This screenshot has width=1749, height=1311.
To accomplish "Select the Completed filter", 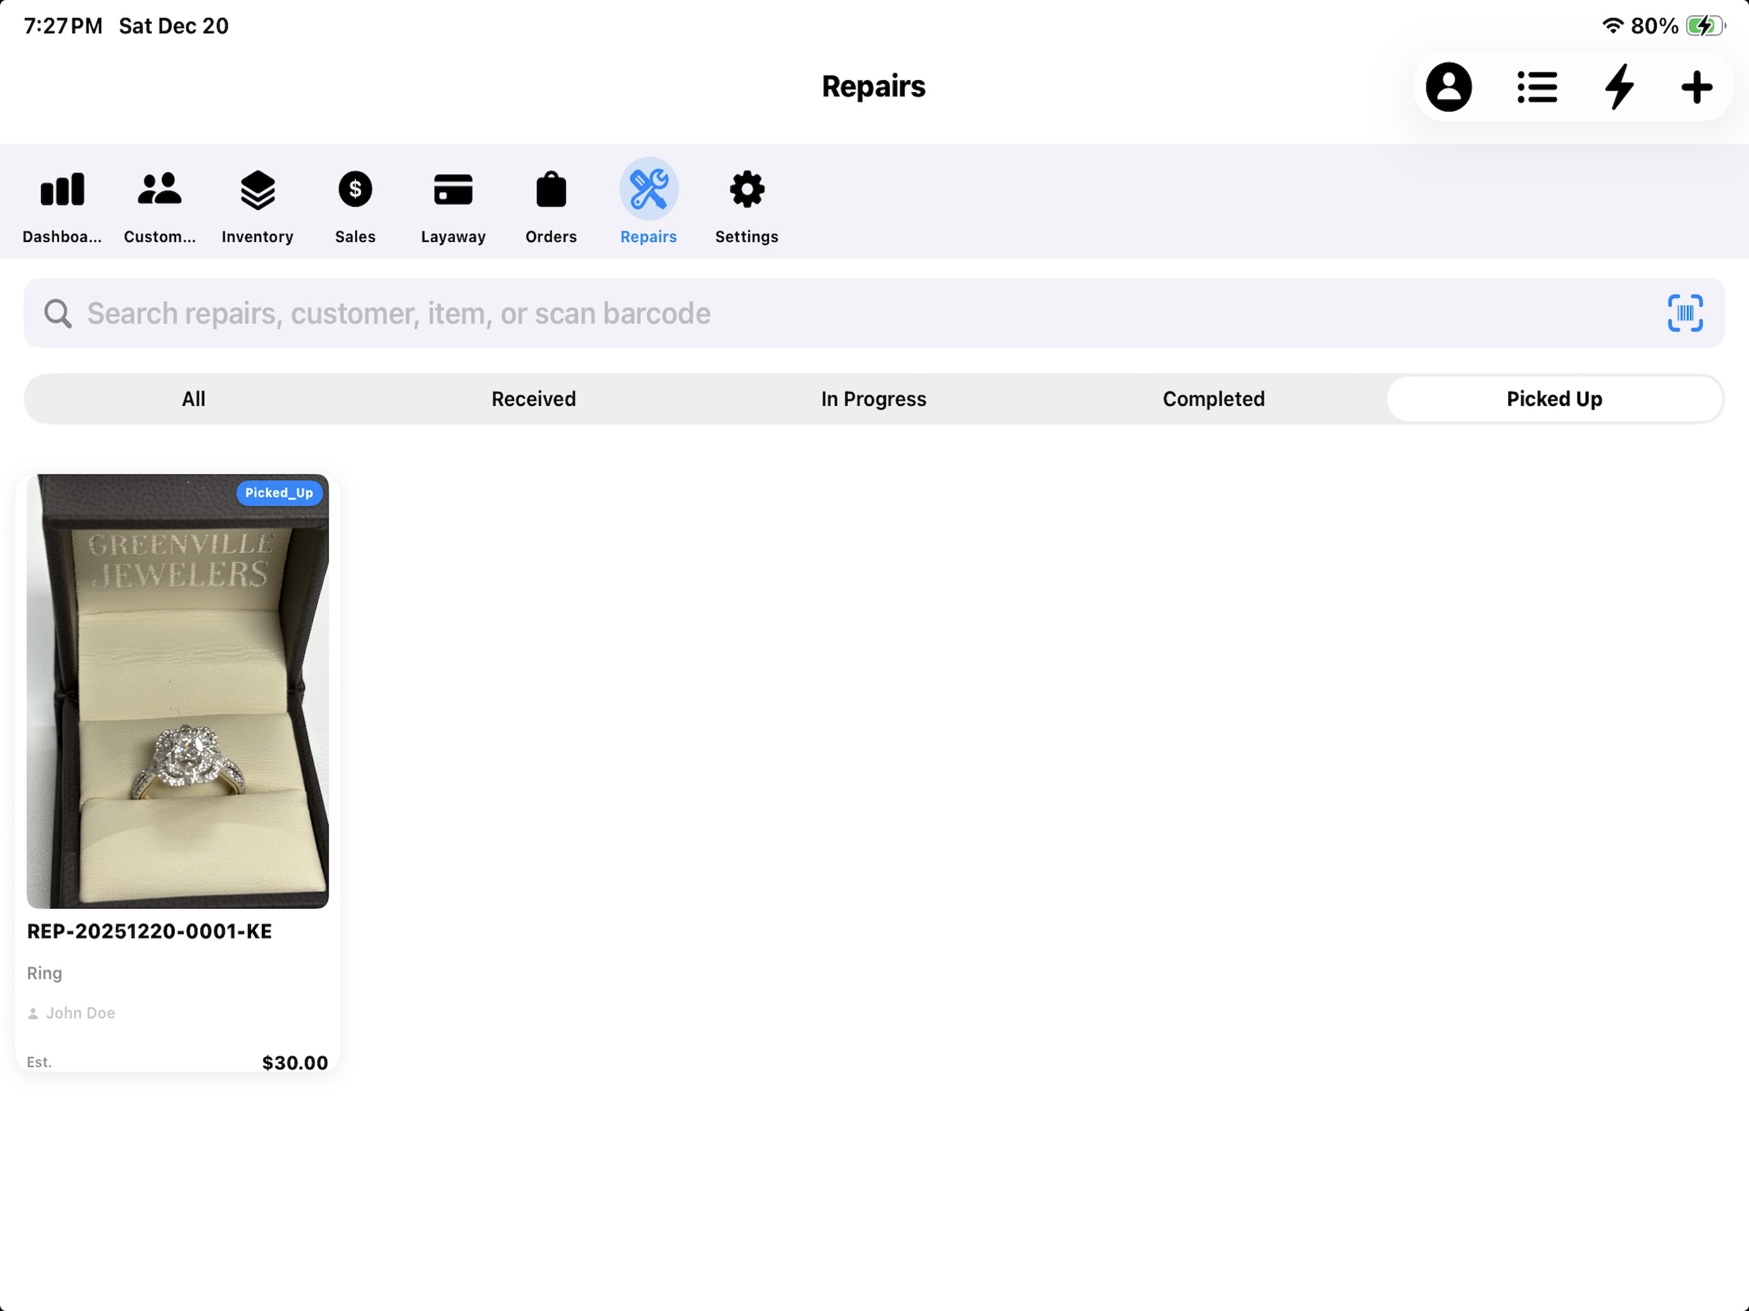I will (1213, 399).
